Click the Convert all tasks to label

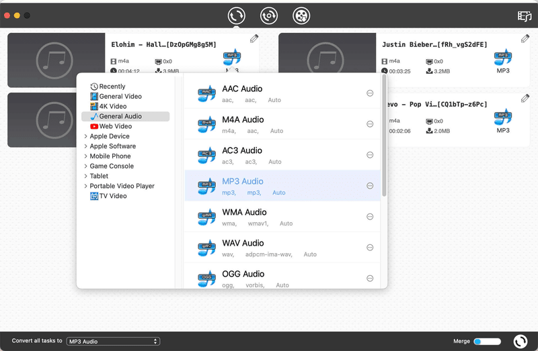pos(37,341)
